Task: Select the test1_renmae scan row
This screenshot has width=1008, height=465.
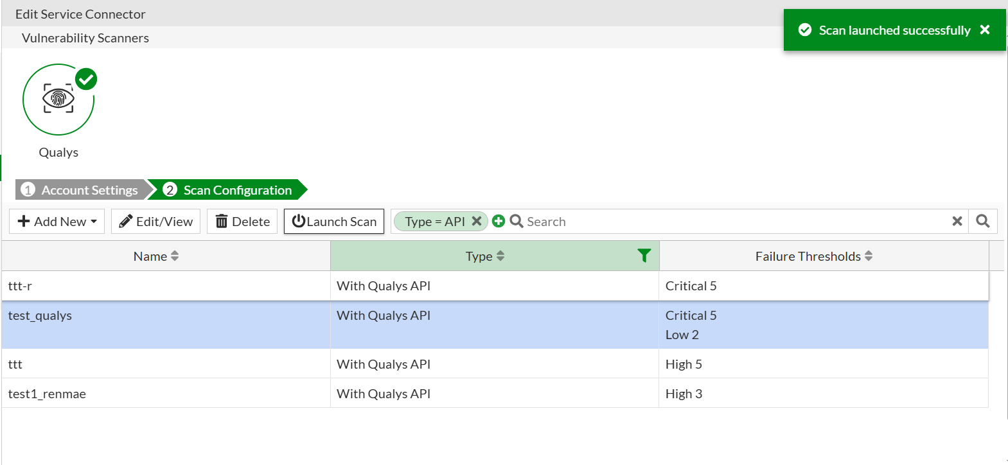Action: 166,394
